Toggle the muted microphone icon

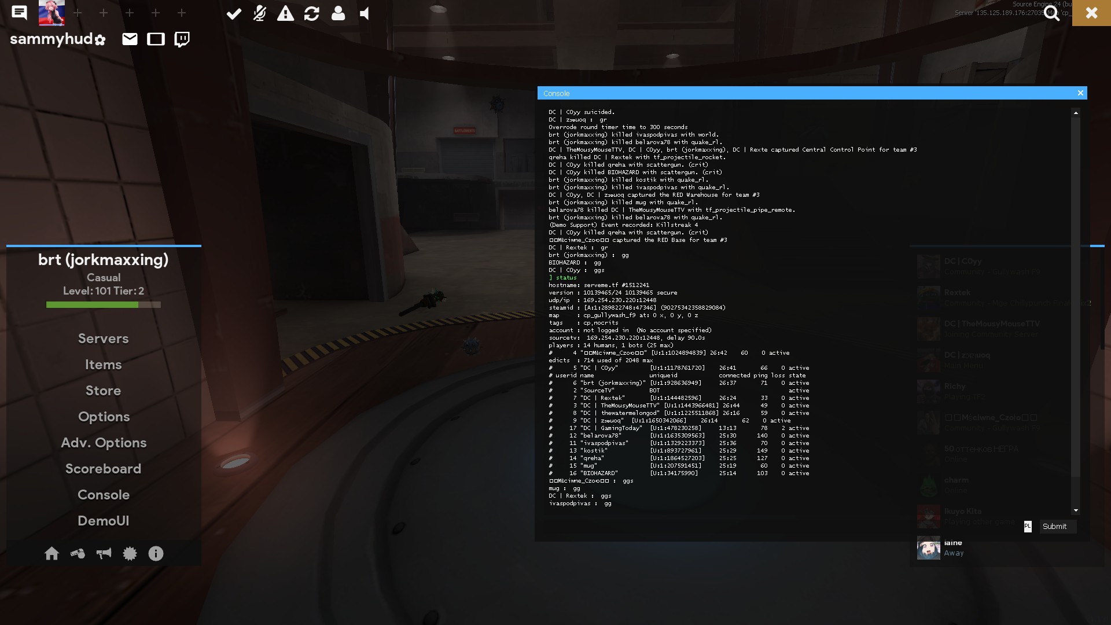(260, 13)
